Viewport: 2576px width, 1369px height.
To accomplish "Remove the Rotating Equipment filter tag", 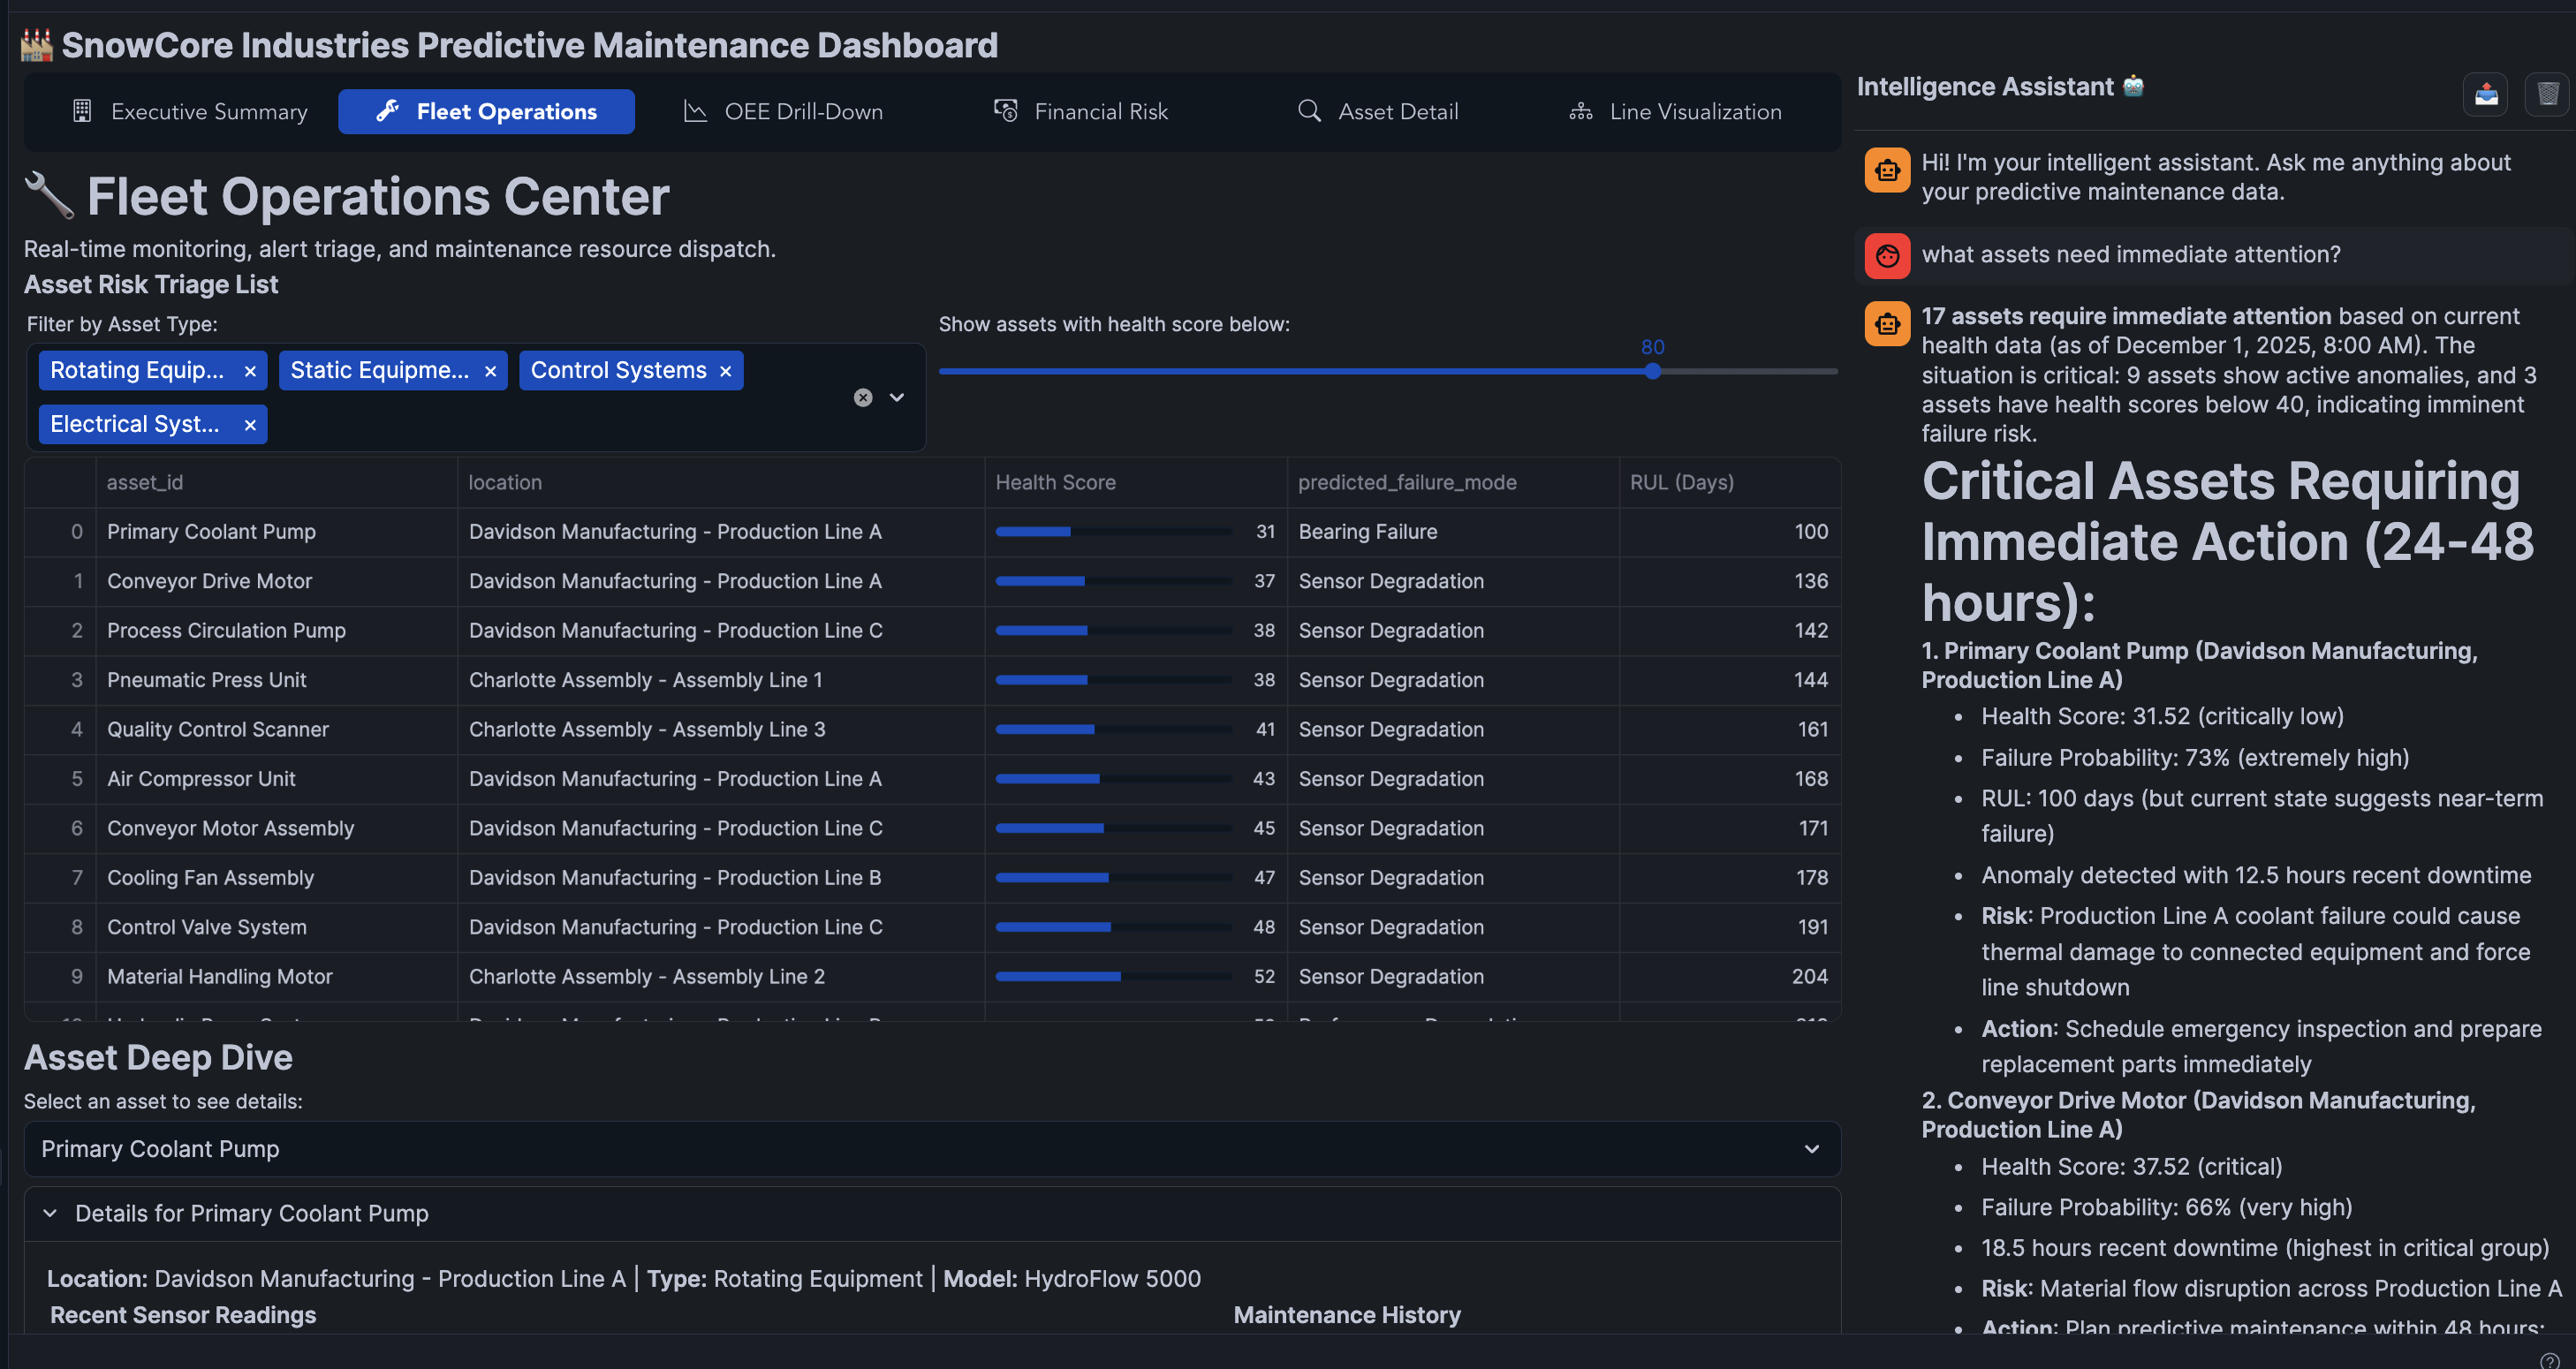I will point(250,371).
